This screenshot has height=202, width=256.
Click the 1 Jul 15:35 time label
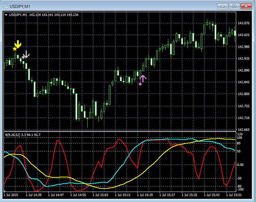pos(189,195)
